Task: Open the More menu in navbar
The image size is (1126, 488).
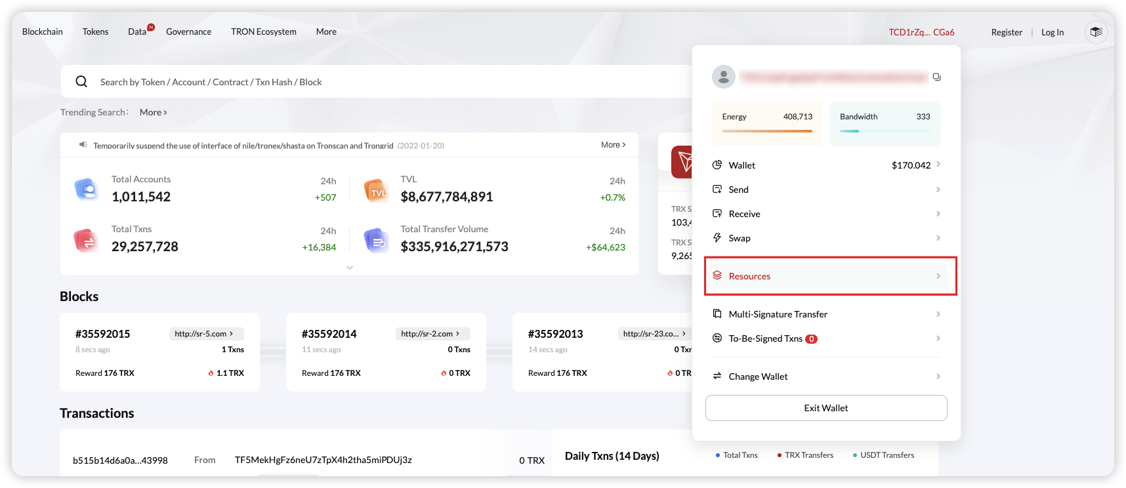Action: [x=326, y=31]
